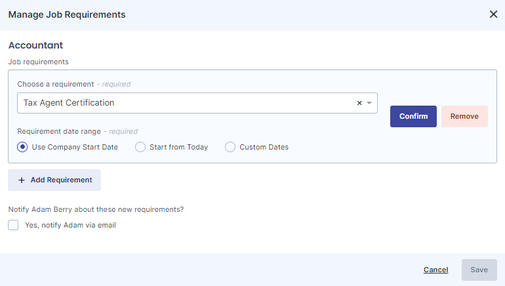Expand the requirement dropdown arrow
505x286 pixels.
coord(369,103)
